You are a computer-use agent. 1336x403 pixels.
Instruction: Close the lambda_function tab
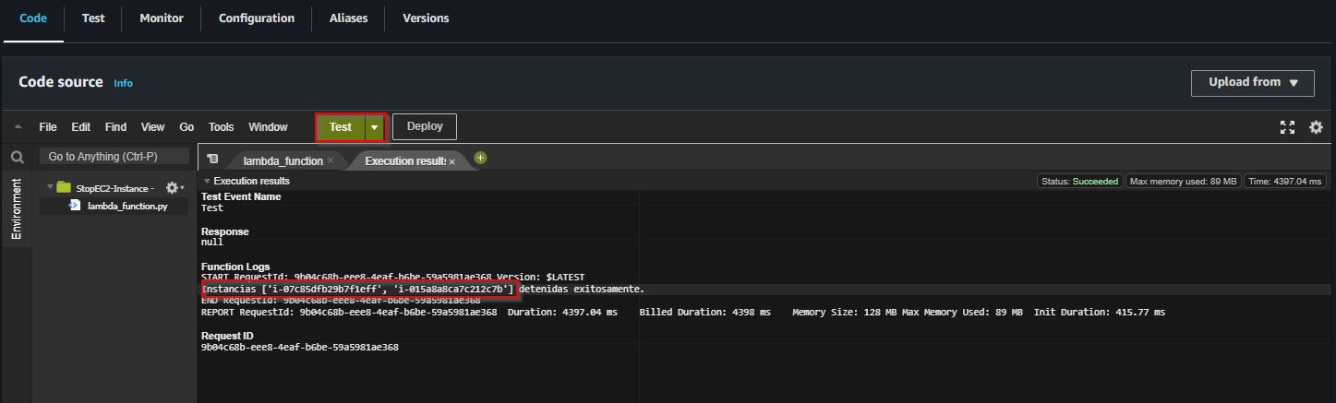[331, 160]
